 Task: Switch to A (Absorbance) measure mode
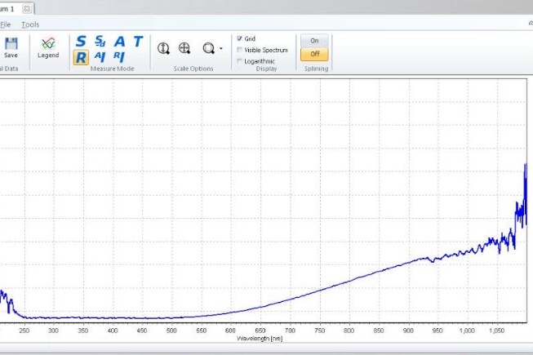pyautogui.click(x=120, y=41)
